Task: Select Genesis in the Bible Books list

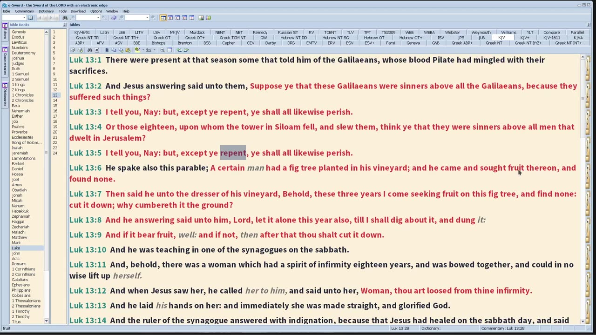Action: point(19,32)
